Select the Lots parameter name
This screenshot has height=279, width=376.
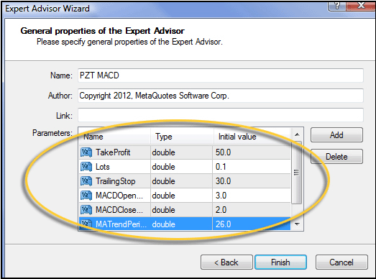pyautogui.click(x=103, y=167)
